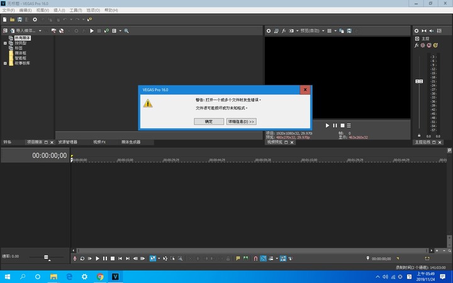453x283 pixels.
Task: Toggle the fader channel lock in master bus
Action: point(419,135)
